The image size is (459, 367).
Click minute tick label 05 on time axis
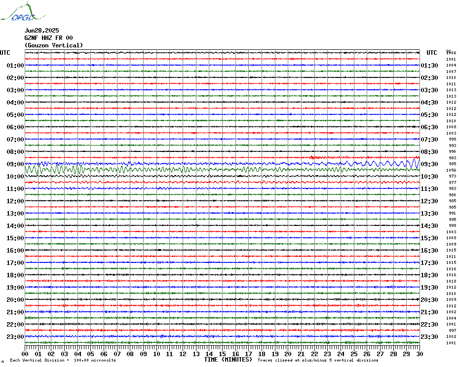coord(91,354)
